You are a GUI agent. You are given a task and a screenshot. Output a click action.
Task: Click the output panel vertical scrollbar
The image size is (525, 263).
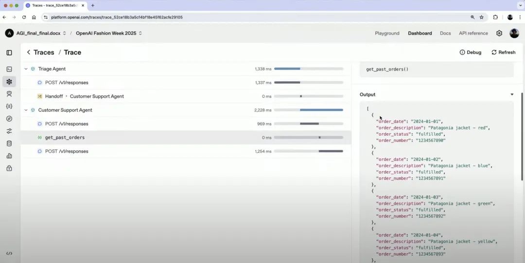tap(522, 136)
